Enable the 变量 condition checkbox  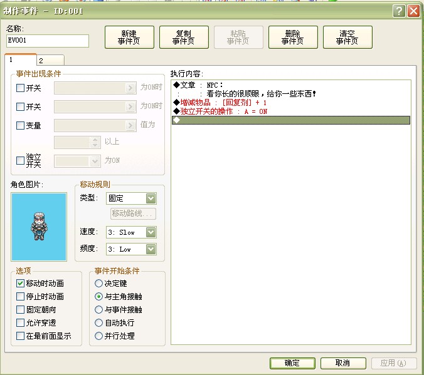(x=20, y=126)
